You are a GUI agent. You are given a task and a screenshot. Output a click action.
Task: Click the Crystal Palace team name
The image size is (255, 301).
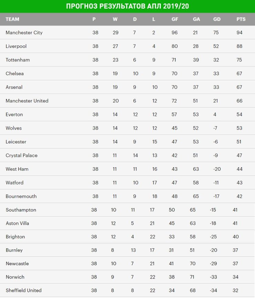(21, 155)
